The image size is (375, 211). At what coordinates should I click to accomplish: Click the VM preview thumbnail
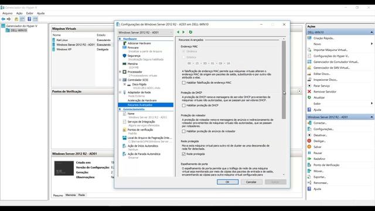click(64, 168)
